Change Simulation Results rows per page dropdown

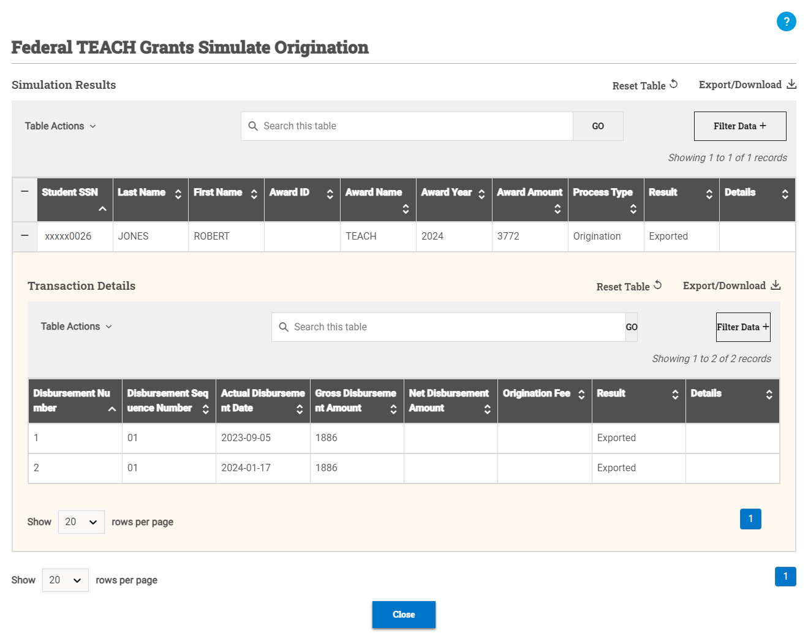66,580
